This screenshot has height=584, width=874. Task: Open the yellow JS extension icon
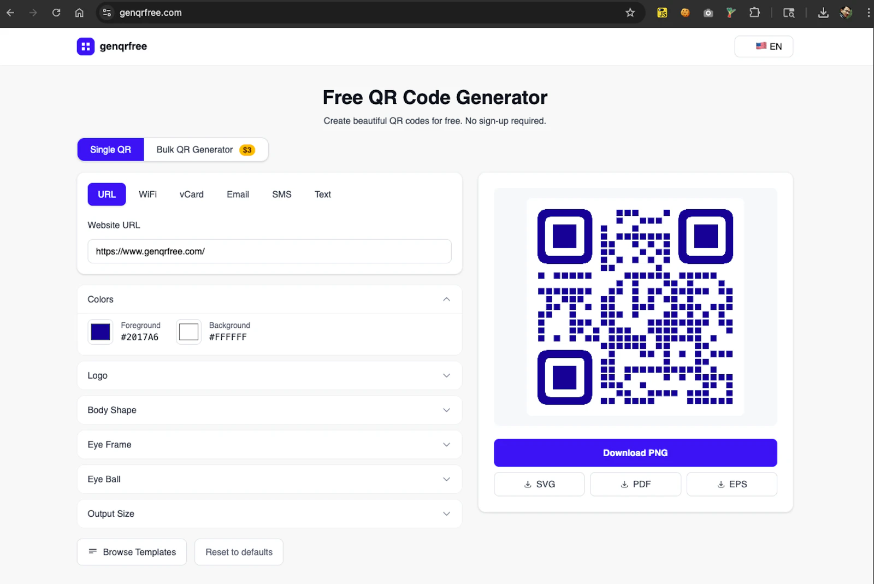[x=662, y=13]
